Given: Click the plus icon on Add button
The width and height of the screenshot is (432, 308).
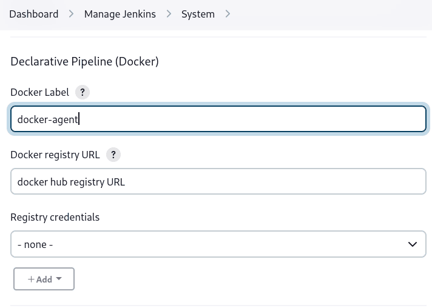Looking at the screenshot, I should 32,280.
